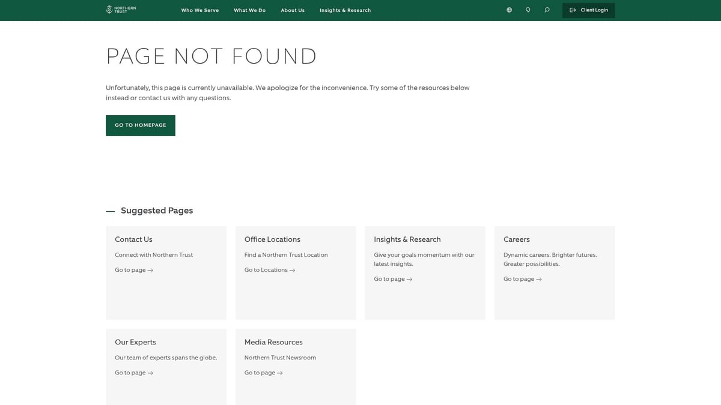Click the 'Unfortunately, this page is currently unavailable' paragraph
Viewport: 721px width, 405px height.
288,92
